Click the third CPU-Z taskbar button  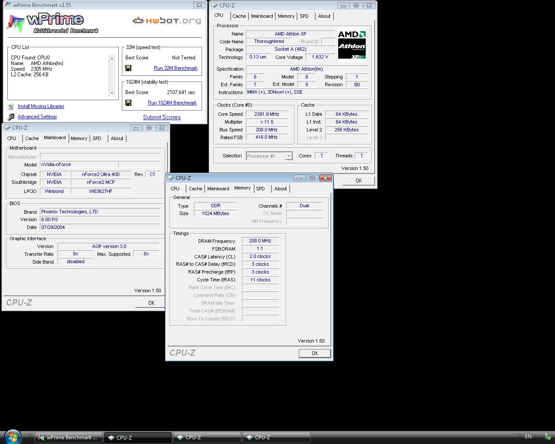coord(277,437)
